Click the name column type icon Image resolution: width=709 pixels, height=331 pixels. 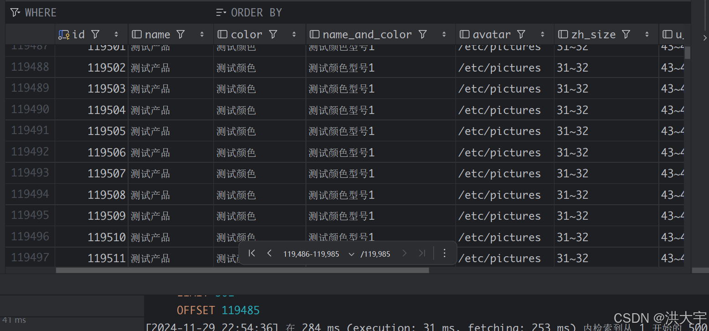[x=136, y=34]
